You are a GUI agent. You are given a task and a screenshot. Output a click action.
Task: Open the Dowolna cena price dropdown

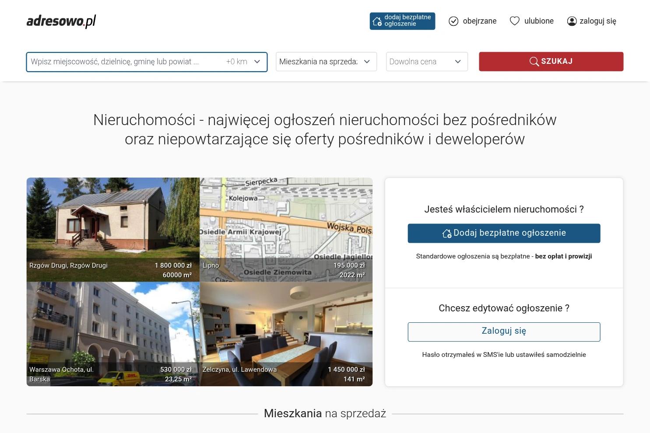(x=427, y=62)
